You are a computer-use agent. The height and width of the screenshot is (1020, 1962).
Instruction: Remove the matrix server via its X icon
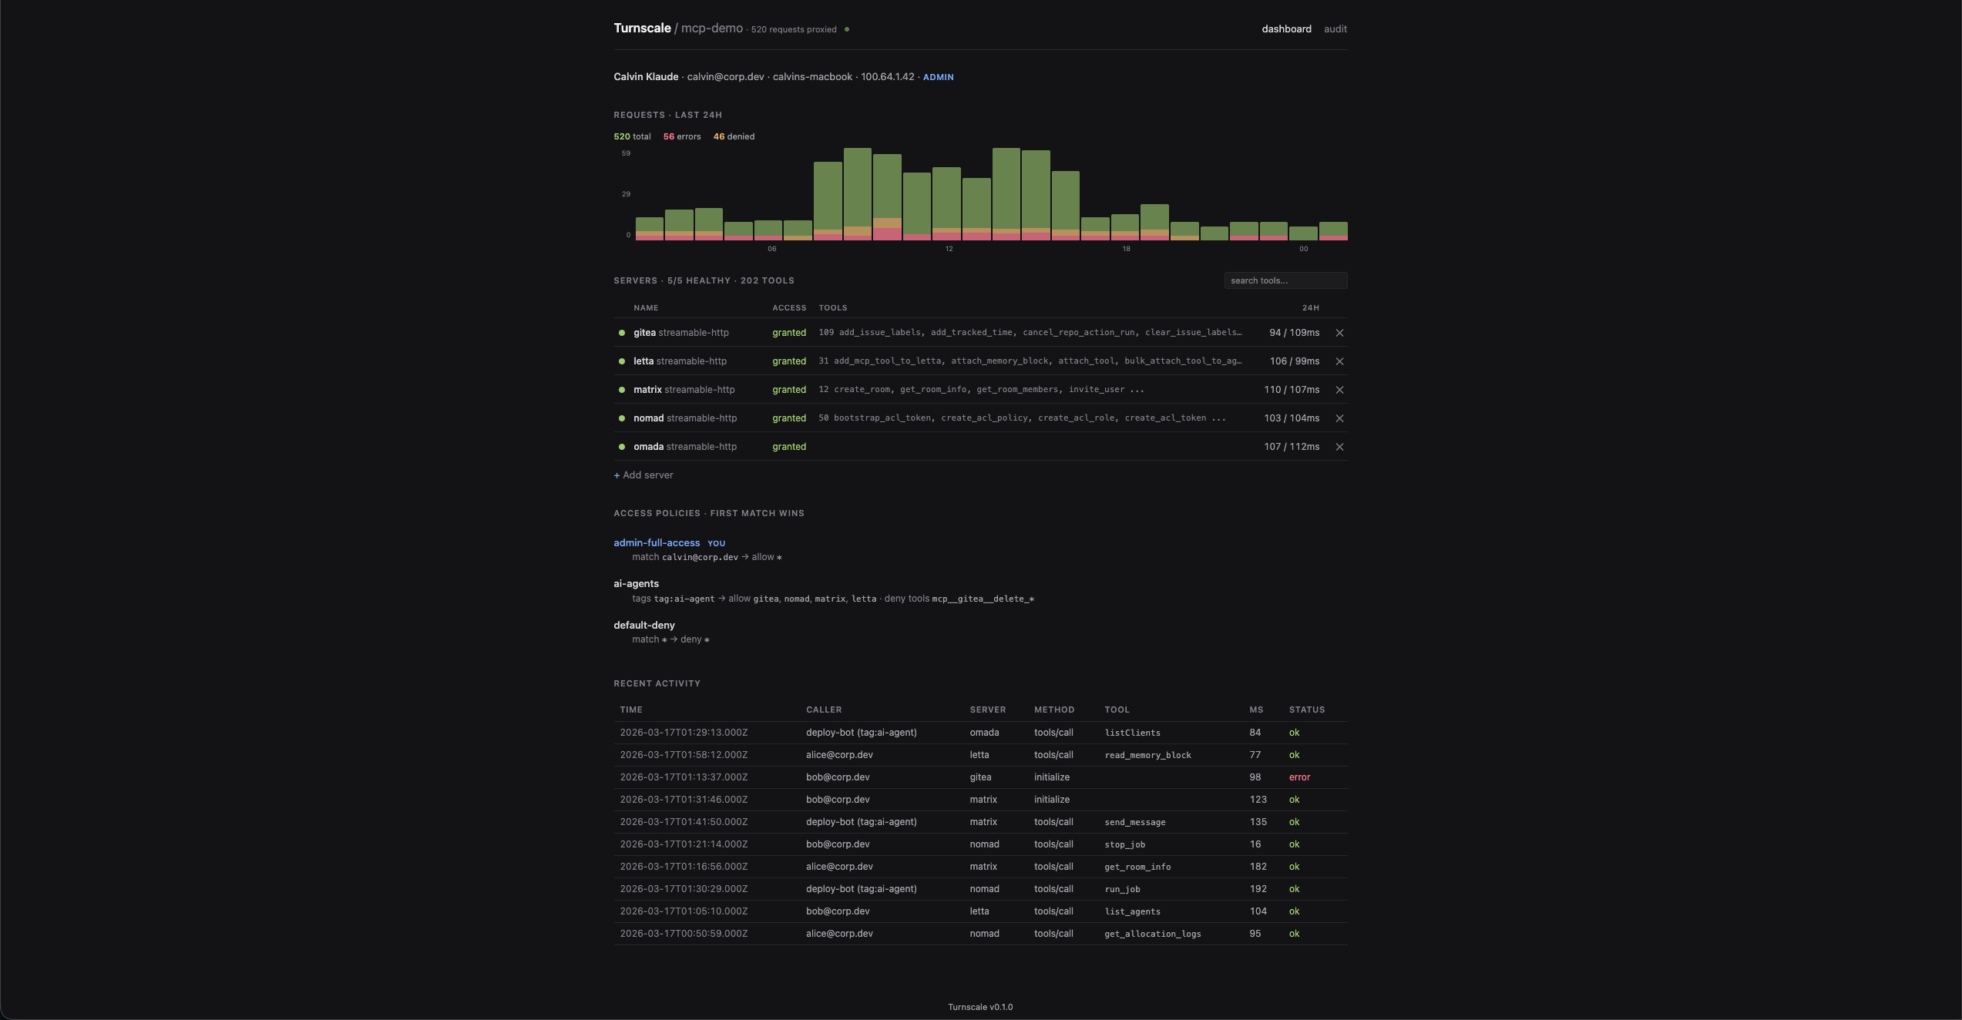pyautogui.click(x=1340, y=390)
